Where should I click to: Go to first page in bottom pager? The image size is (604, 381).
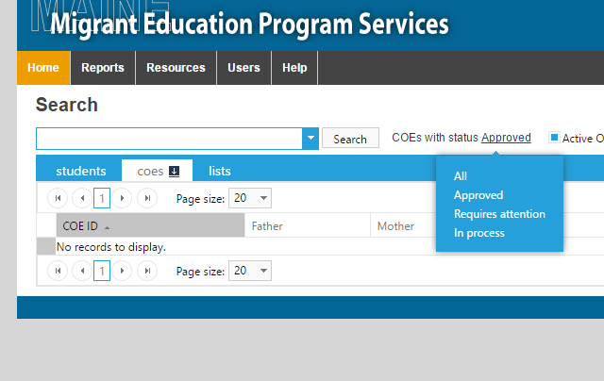[x=58, y=271]
